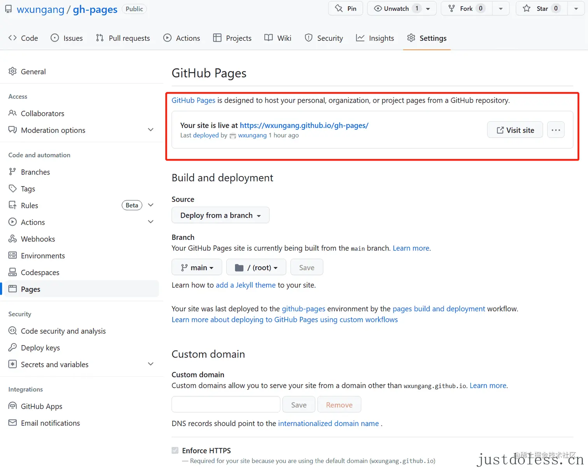The image size is (588, 471).
Task: Open the Projects tab
Action: 233,38
